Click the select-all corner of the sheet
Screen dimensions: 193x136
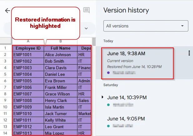pos(6,41)
